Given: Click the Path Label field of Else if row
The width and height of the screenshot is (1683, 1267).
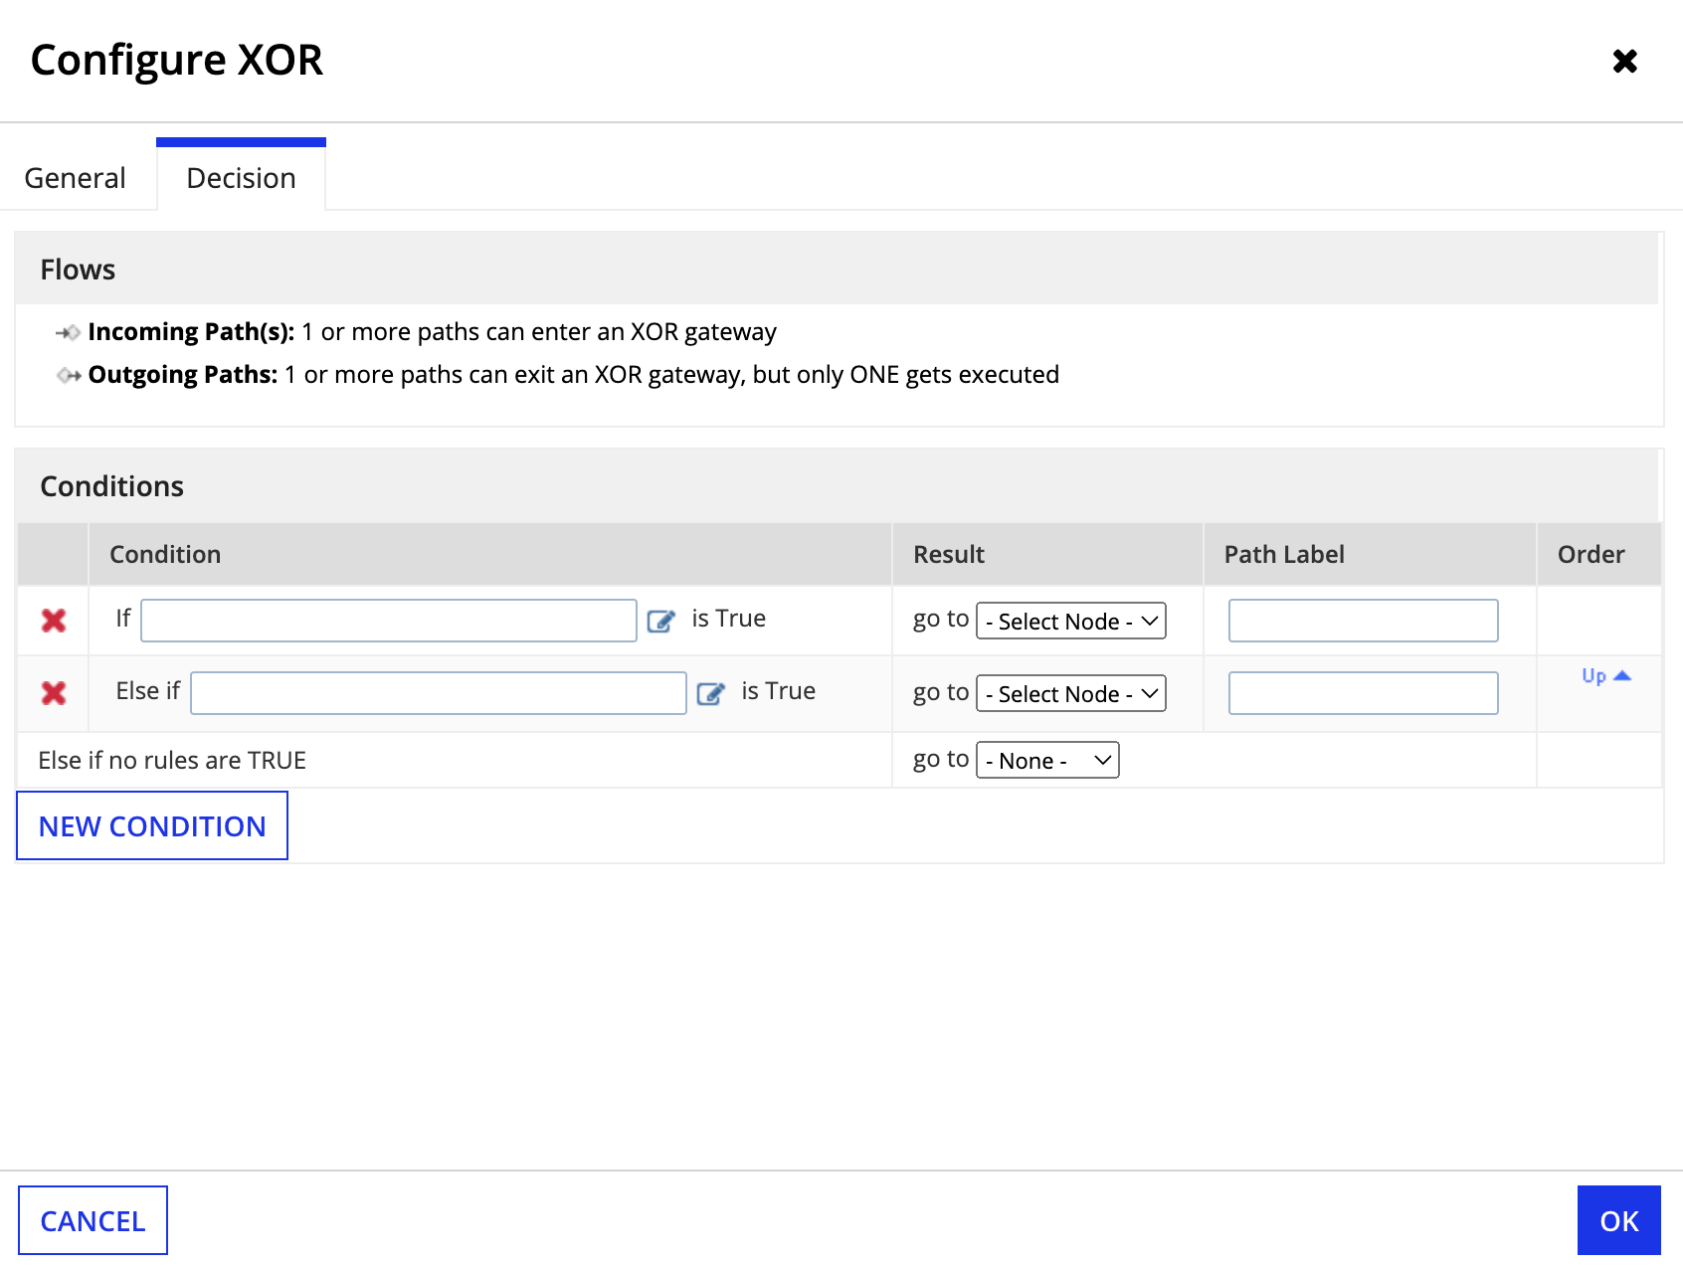Looking at the screenshot, I should [1363, 693].
